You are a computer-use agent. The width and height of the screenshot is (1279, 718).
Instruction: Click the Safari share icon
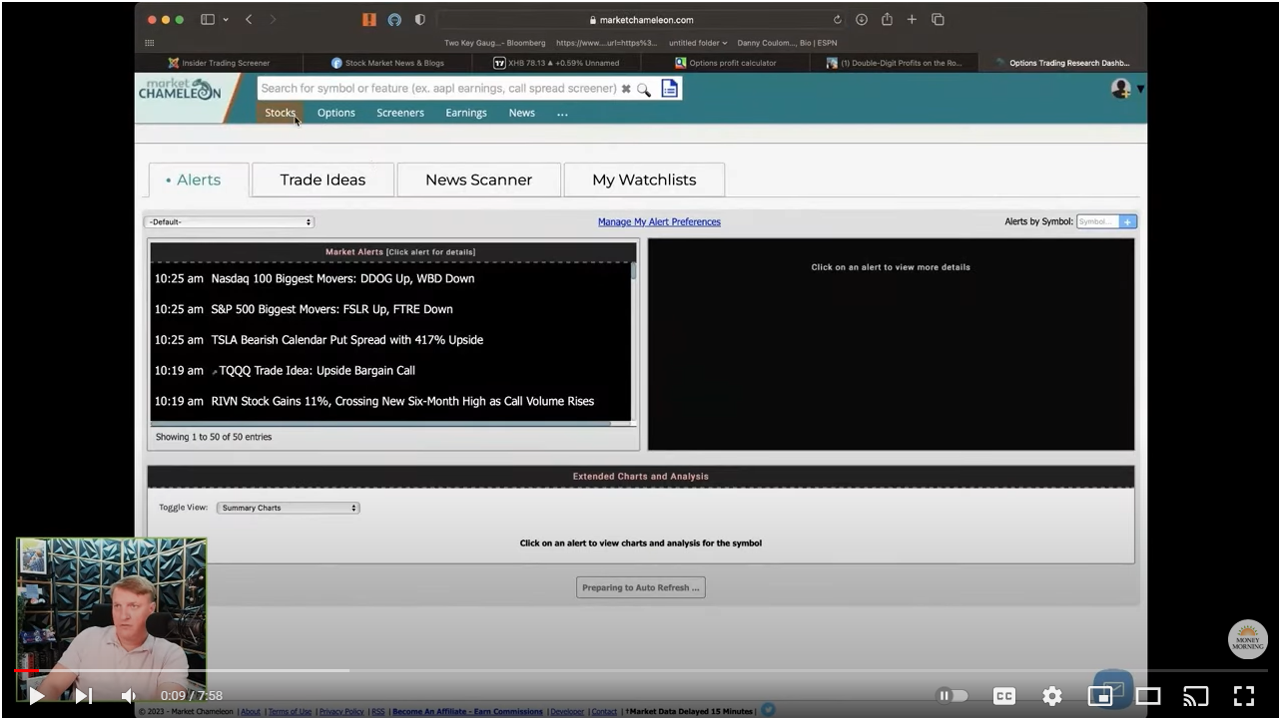pos(887,19)
